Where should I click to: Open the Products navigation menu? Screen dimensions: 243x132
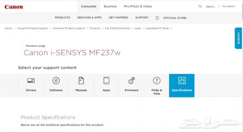click(x=62, y=18)
